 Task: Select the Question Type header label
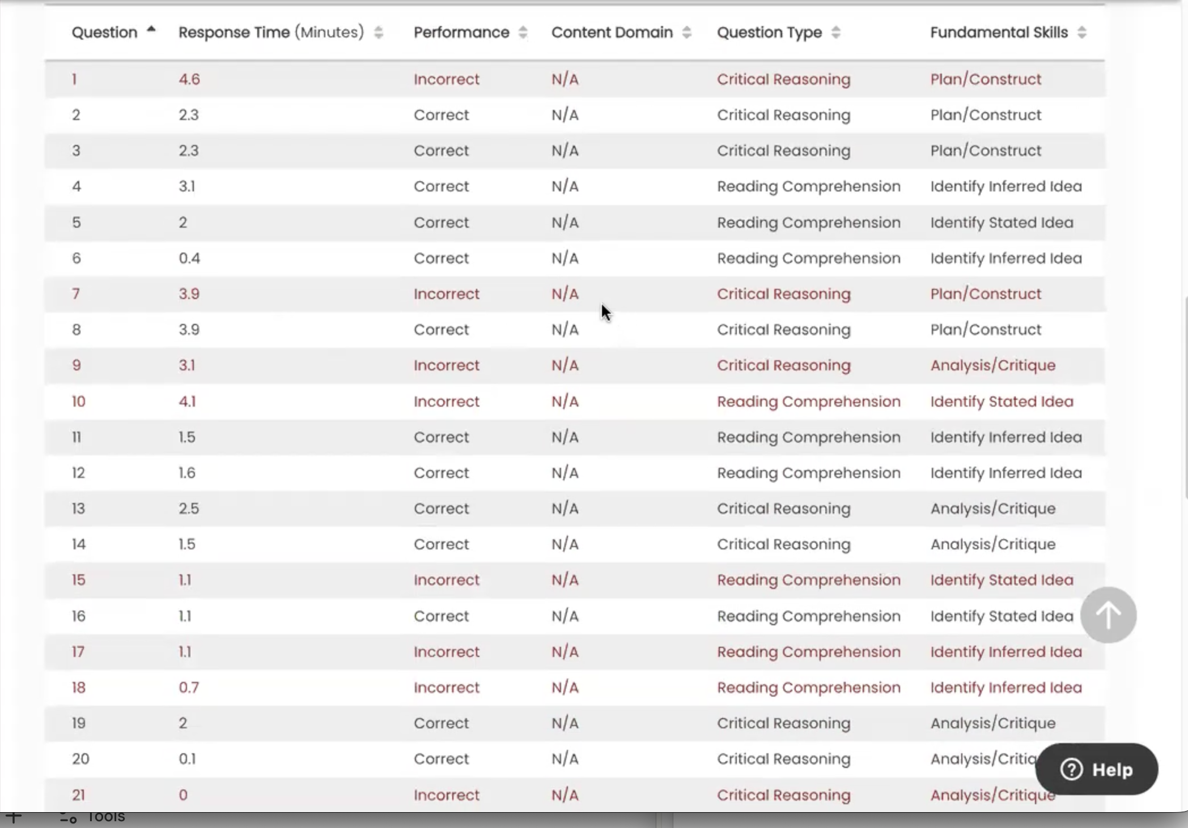769,33
